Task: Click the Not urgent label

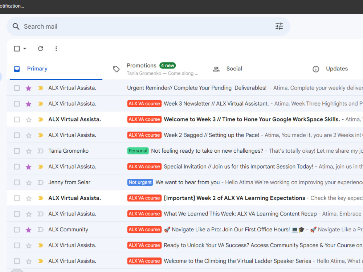Action: (140, 182)
